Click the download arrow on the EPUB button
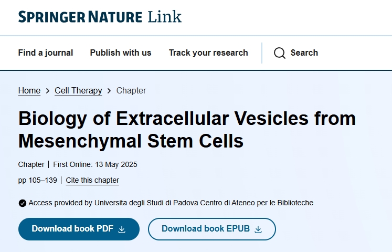The height and width of the screenshot is (252, 392). [x=258, y=229]
